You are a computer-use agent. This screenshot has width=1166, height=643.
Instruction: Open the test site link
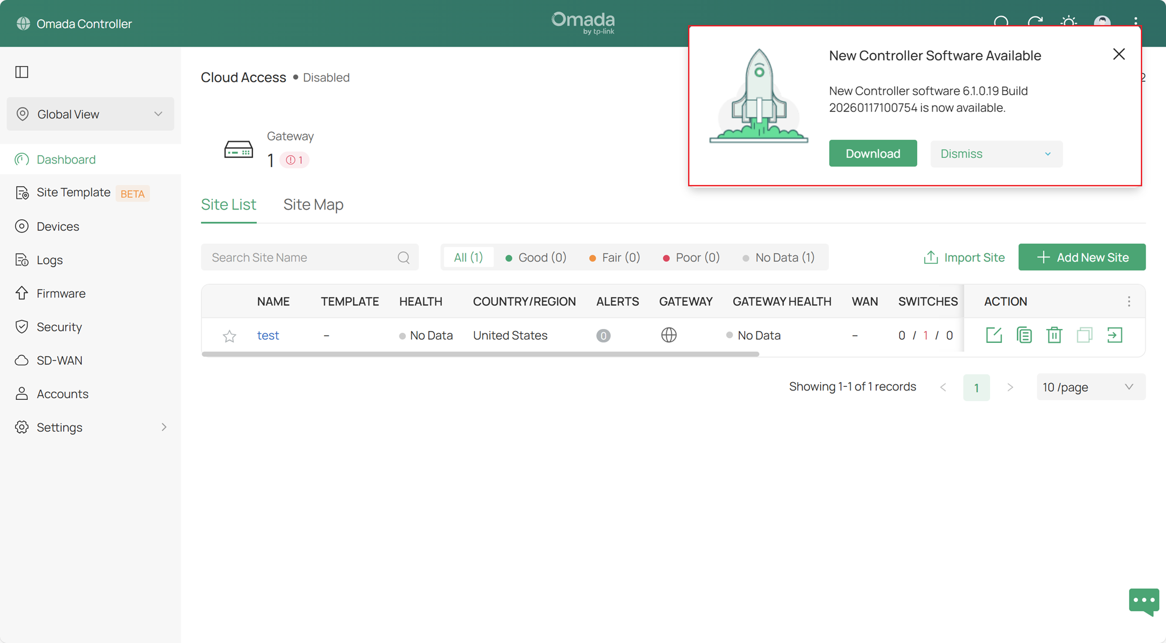coord(268,335)
